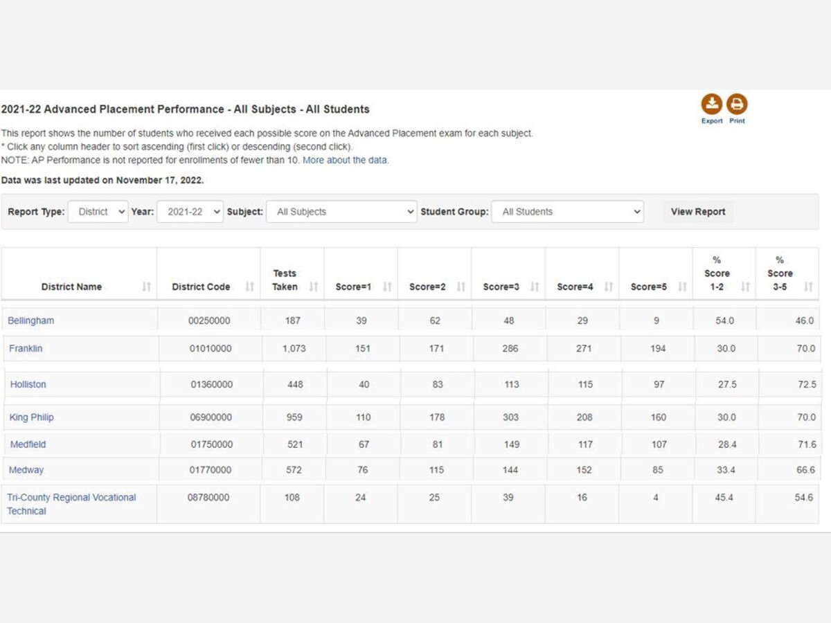Sort by % Score 3-5 column arrows
This screenshot has height=623, width=831.
pos(808,287)
